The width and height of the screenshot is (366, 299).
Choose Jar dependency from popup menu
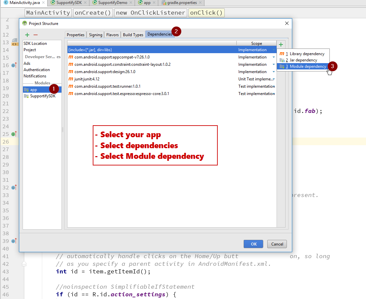pos(303,60)
